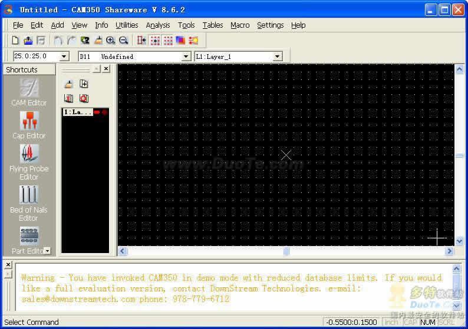Zoom out with the minus magnifier
The image size is (468, 329).
point(124,40)
